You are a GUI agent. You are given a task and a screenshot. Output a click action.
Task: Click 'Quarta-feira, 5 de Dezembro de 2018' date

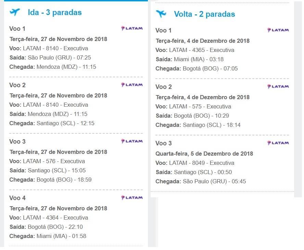(204, 154)
